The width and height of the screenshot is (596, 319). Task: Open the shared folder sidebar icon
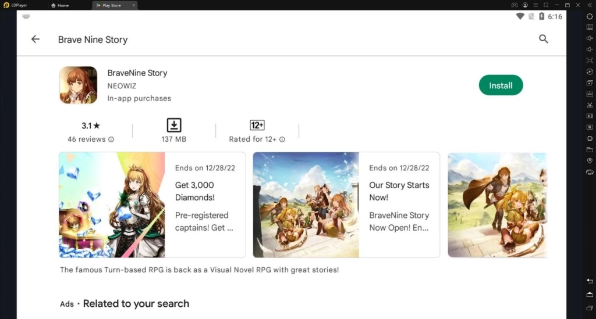pyautogui.click(x=590, y=149)
